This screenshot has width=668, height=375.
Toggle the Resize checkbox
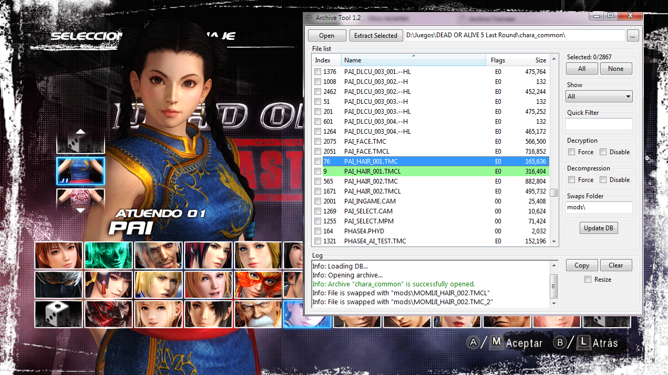pyautogui.click(x=588, y=280)
